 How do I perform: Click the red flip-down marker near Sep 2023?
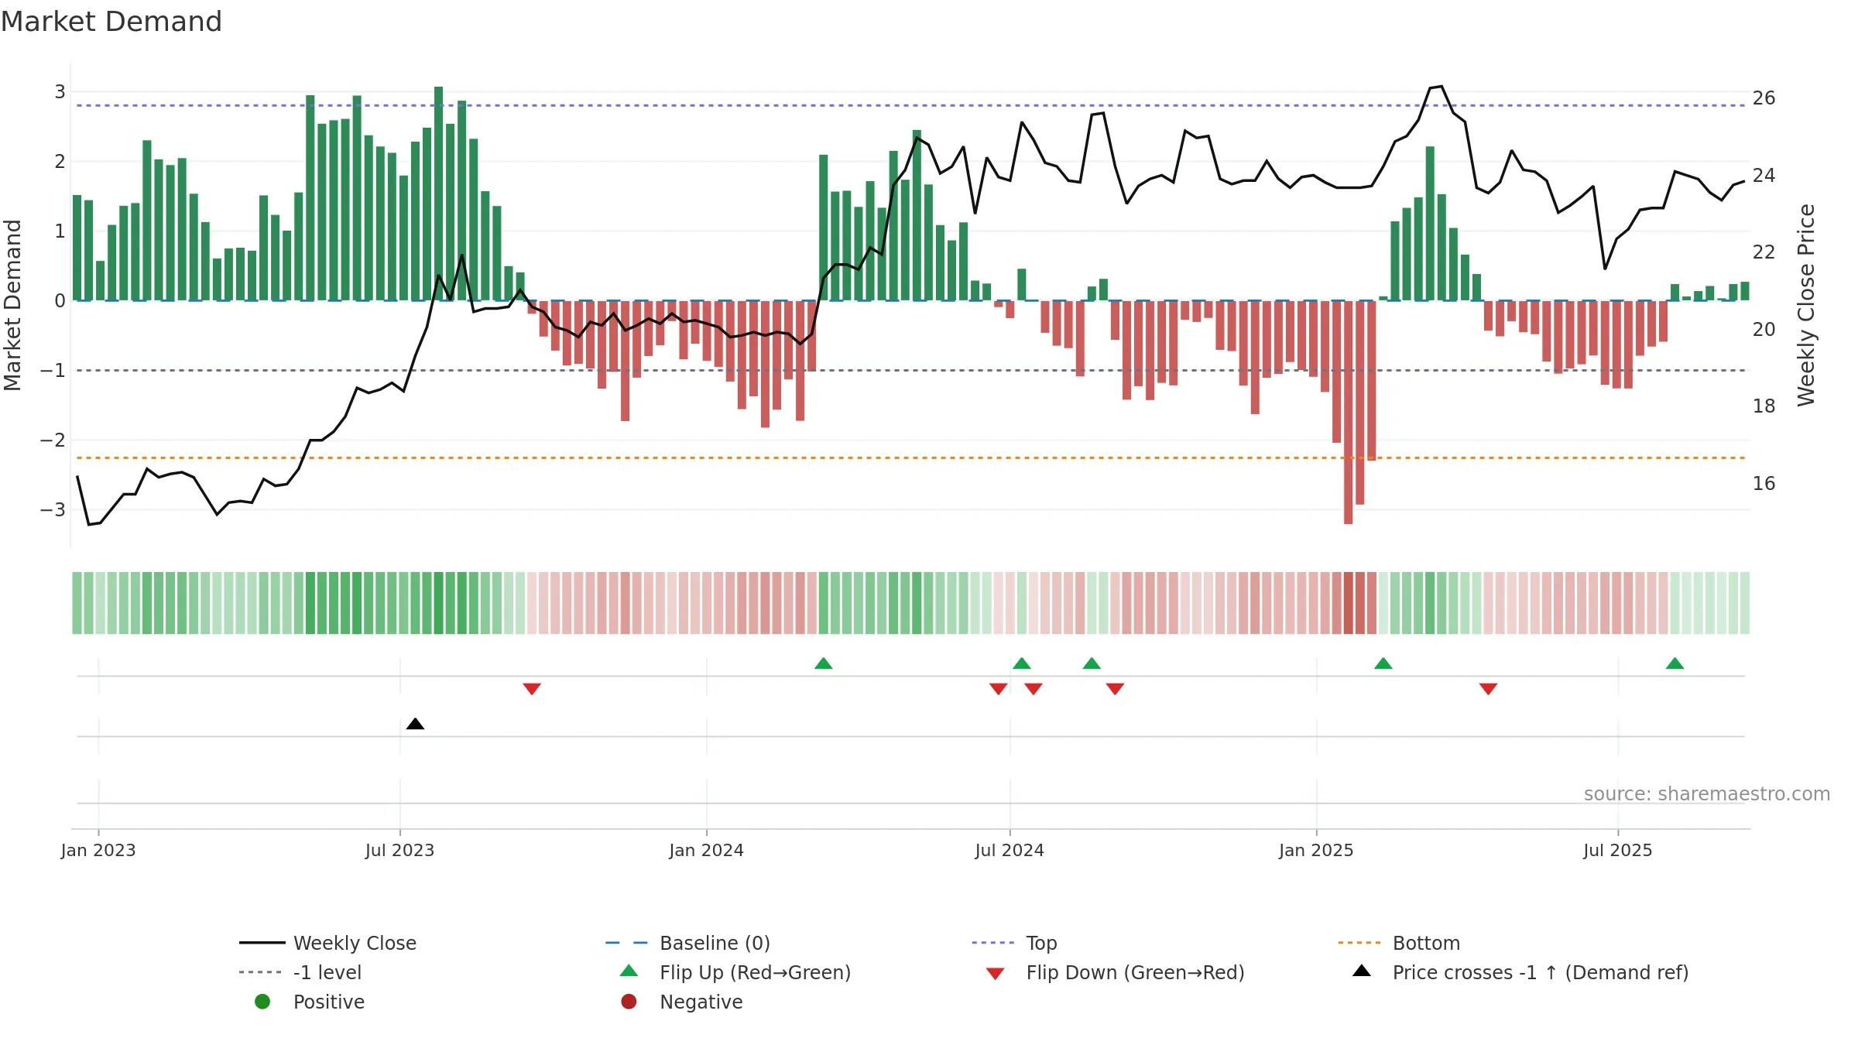point(532,689)
